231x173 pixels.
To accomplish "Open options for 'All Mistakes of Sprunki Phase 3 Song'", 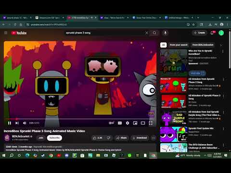I will click(223, 96).
